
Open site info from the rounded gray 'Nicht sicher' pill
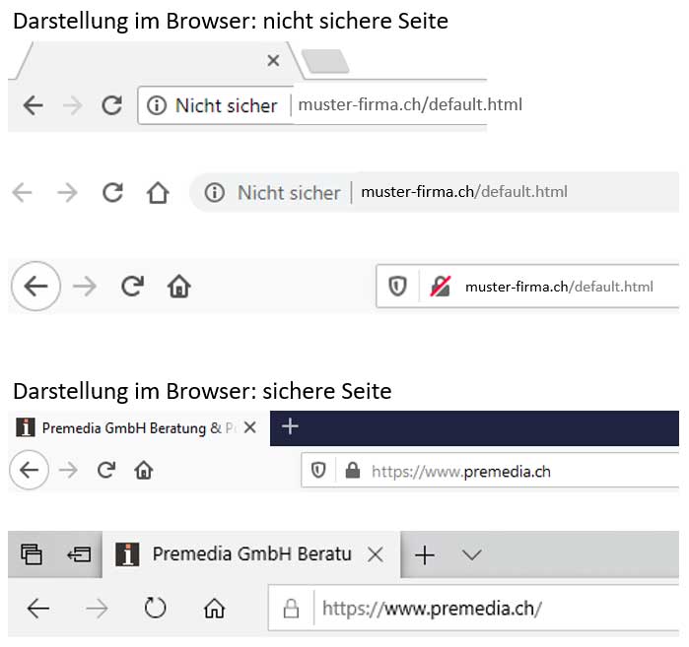[x=272, y=193]
